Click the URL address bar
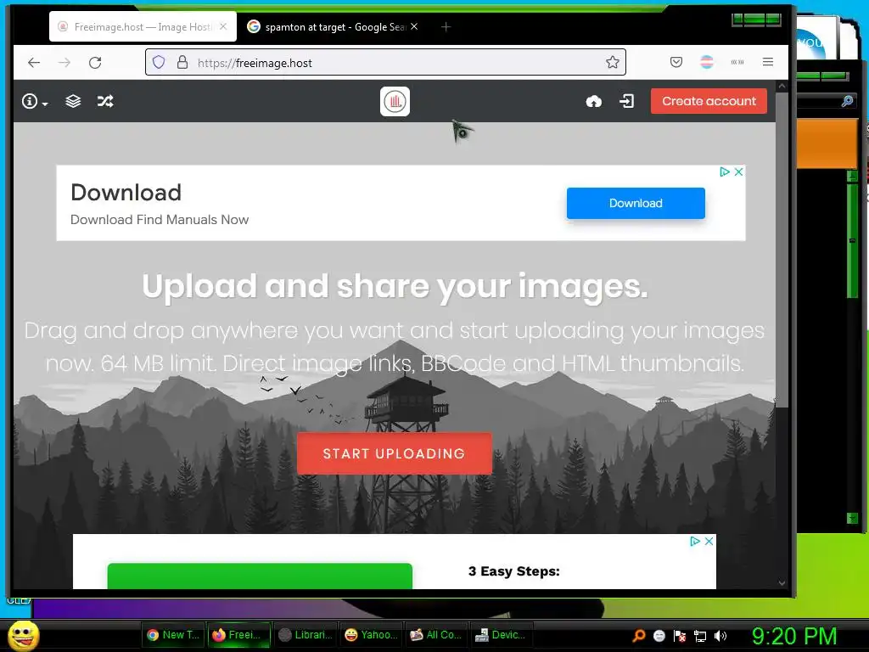 [386, 62]
